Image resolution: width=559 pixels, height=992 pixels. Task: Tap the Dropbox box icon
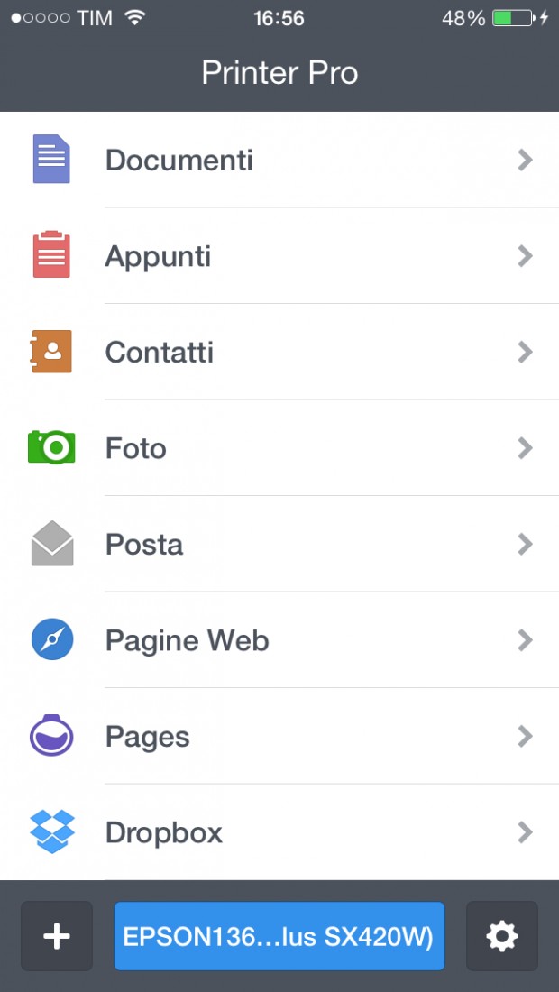tap(52, 832)
